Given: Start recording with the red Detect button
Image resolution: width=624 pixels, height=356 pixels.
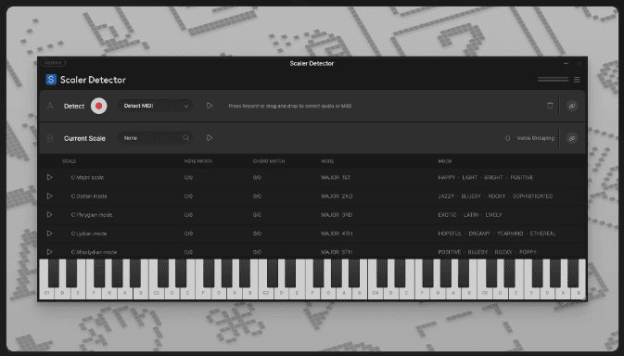Looking at the screenshot, I should pos(98,106).
